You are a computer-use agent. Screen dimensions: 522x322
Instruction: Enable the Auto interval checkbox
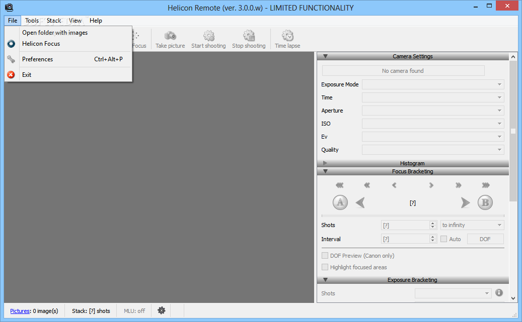[443, 239]
